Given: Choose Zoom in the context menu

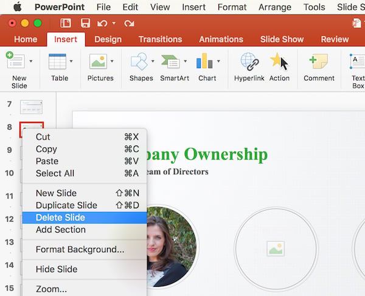Looking at the screenshot, I should pos(85,289).
